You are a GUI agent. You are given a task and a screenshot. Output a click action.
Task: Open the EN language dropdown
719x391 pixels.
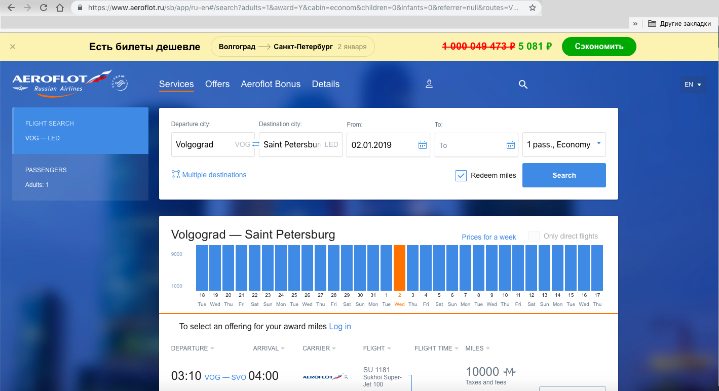pos(692,85)
